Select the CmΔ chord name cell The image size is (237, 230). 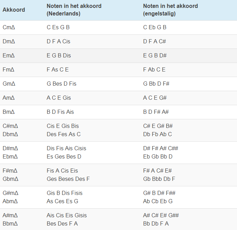click(9, 28)
